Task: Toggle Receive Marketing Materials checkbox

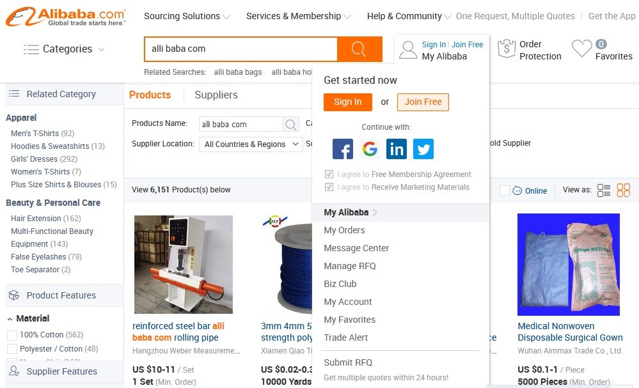Action: click(329, 187)
